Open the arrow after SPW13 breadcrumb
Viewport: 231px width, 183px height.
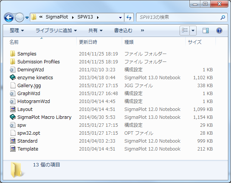tap(98, 17)
